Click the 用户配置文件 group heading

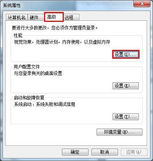pyautogui.click(x=27, y=67)
